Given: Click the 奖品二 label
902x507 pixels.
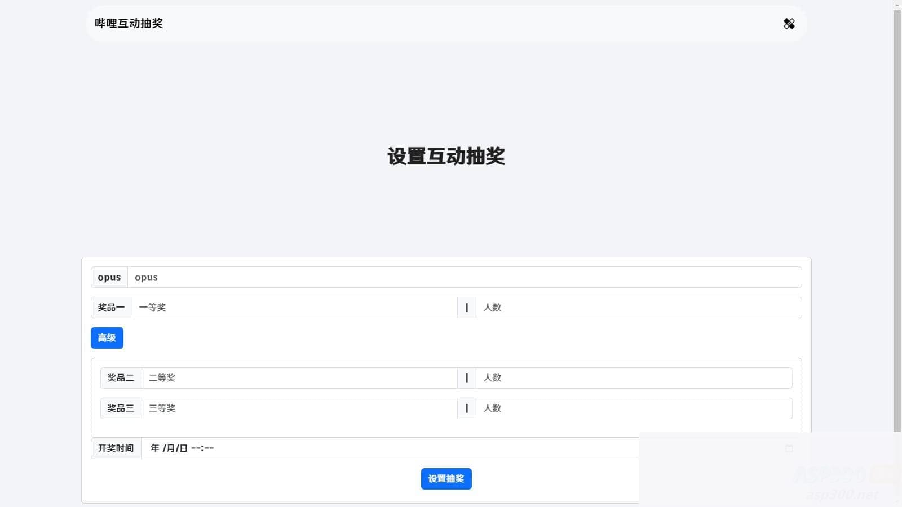Looking at the screenshot, I should (121, 378).
